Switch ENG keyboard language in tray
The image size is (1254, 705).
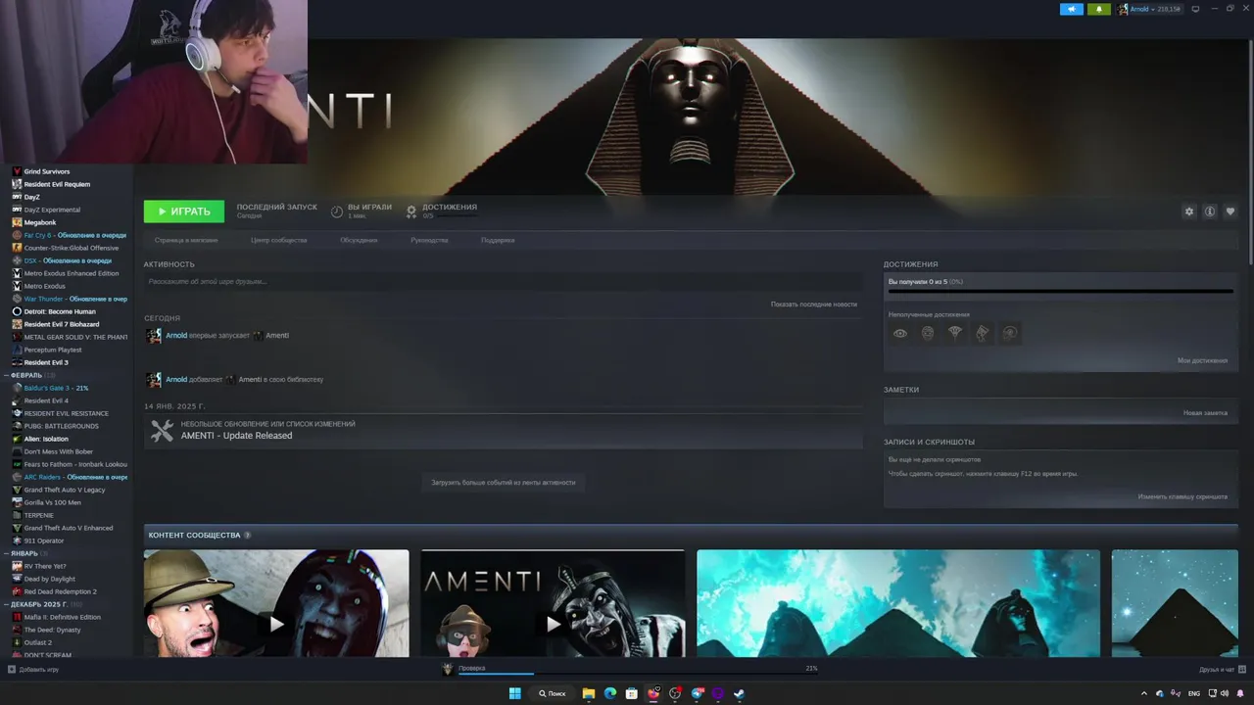click(x=1194, y=693)
